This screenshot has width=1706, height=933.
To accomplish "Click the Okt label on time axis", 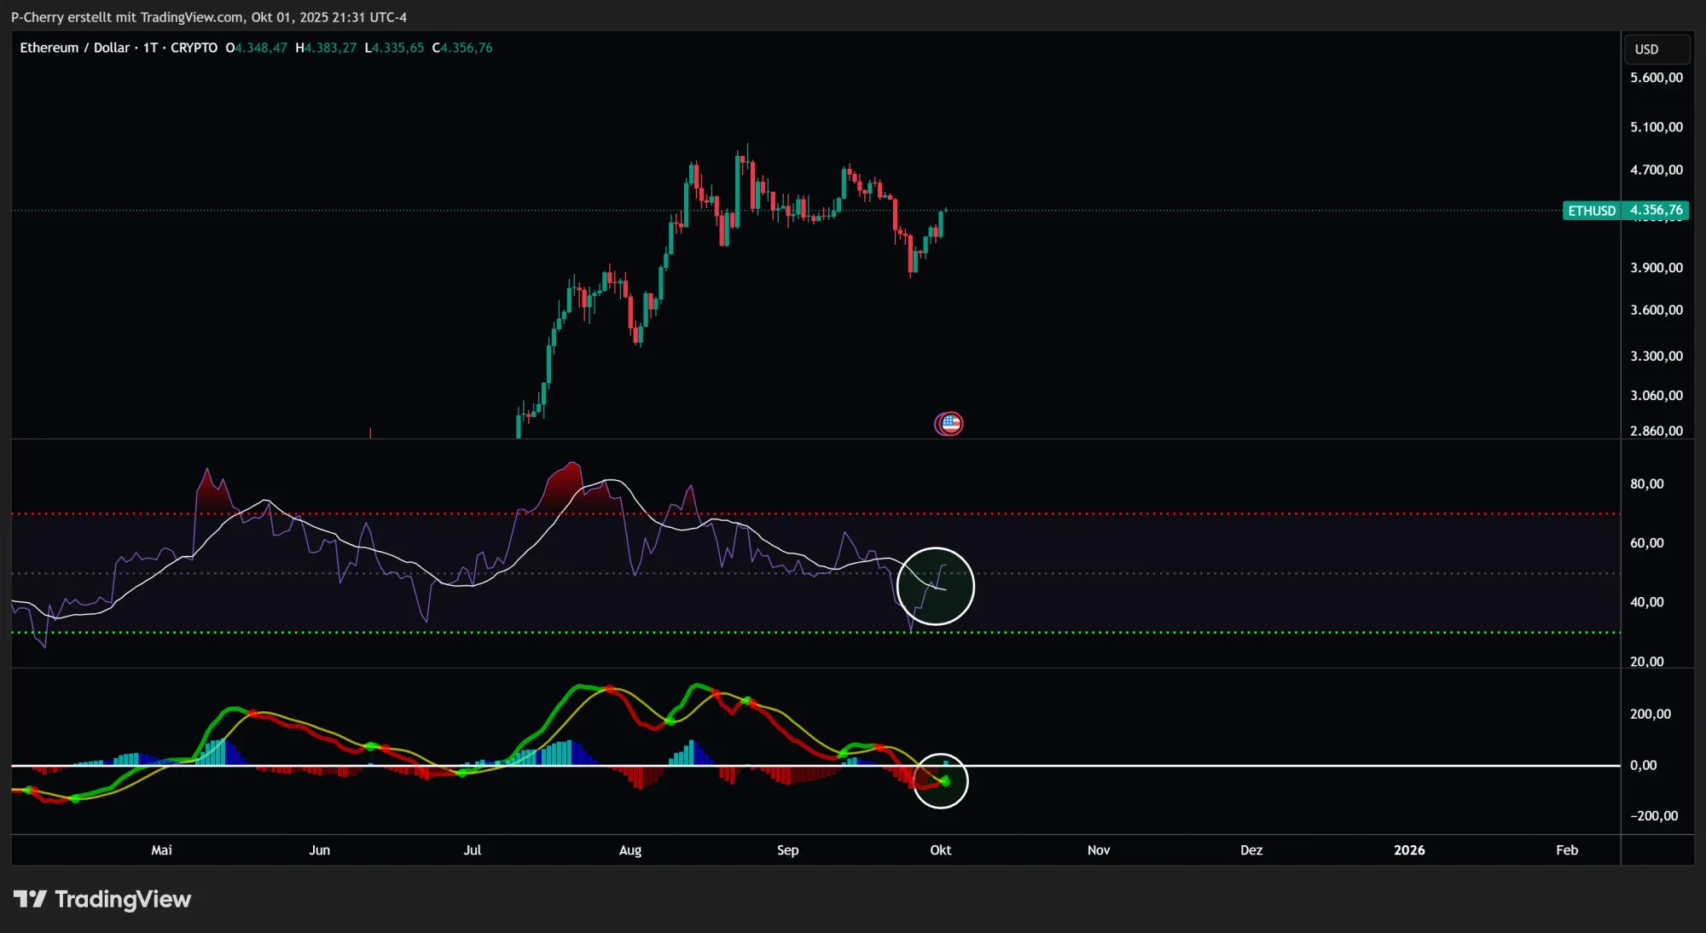I will pos(940,849).
